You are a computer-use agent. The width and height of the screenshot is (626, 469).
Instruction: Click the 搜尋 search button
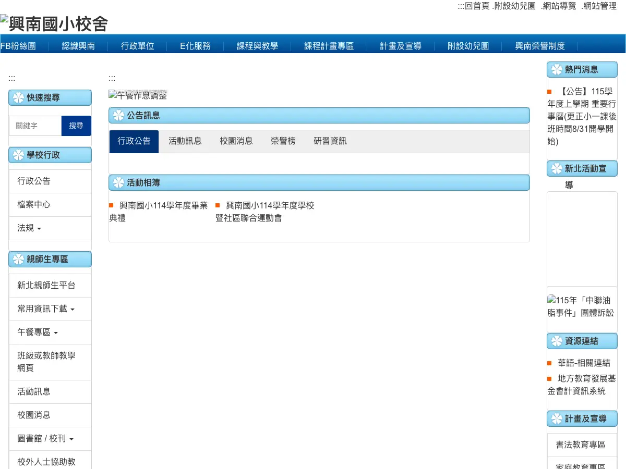click(76, 126)
